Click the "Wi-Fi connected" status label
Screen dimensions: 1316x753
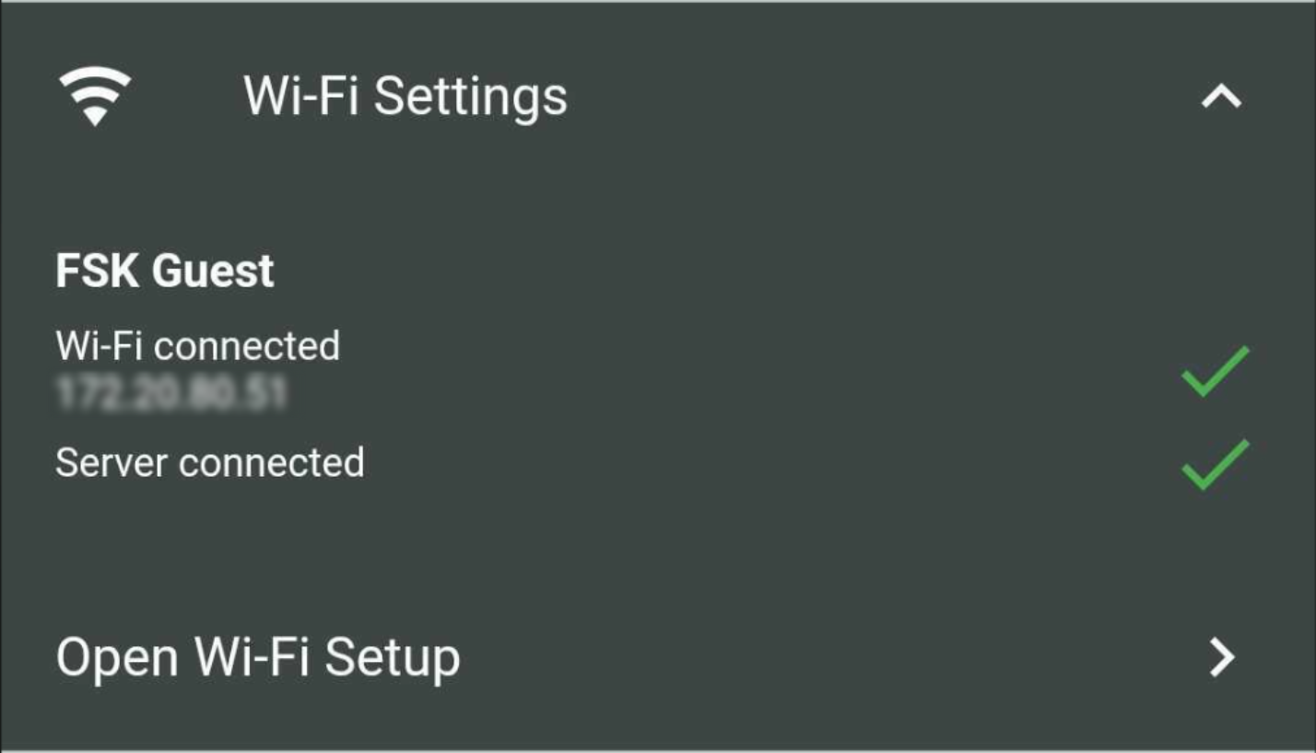[198, 346]
